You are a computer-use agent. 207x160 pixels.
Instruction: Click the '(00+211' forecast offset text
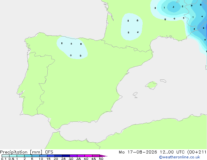197,152
